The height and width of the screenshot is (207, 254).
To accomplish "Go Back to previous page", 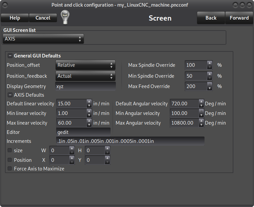I will (x=211, y=18).
